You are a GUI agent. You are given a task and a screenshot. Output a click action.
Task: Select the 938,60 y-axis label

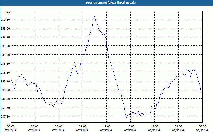[x=5, y=72]
